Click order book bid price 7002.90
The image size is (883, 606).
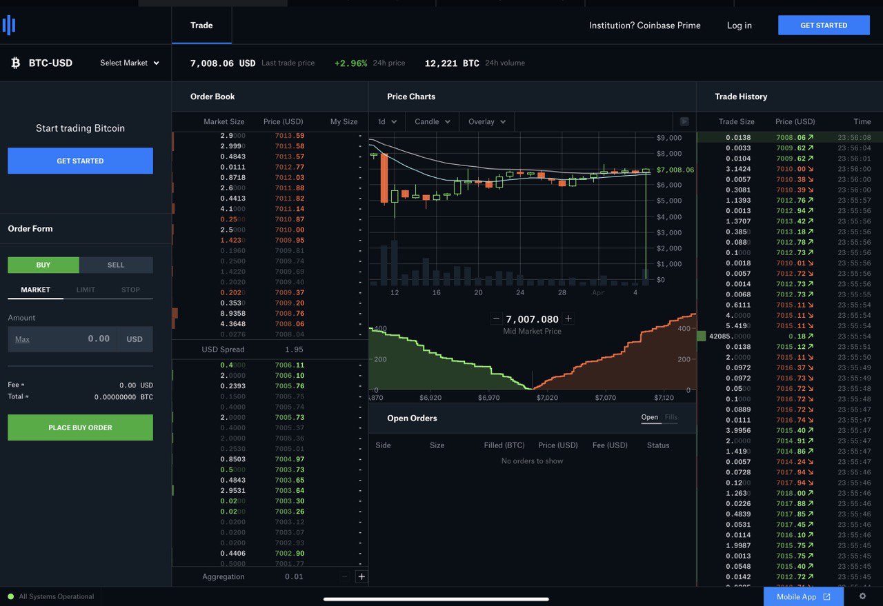click(289, 554)
